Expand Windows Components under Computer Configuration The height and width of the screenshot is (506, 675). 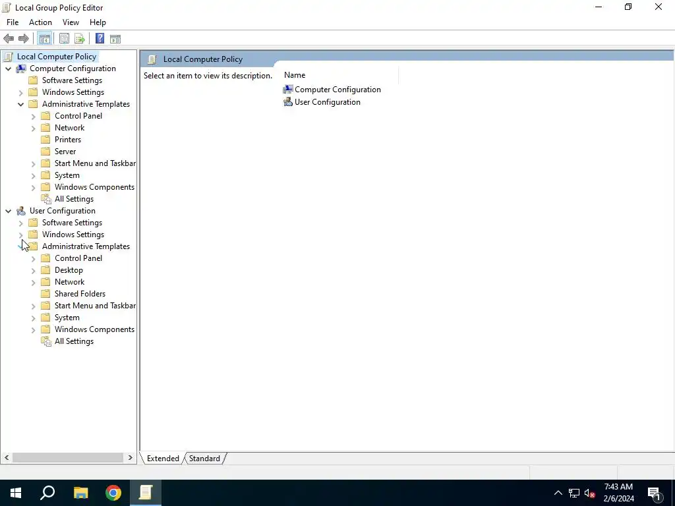coord(33,188)
